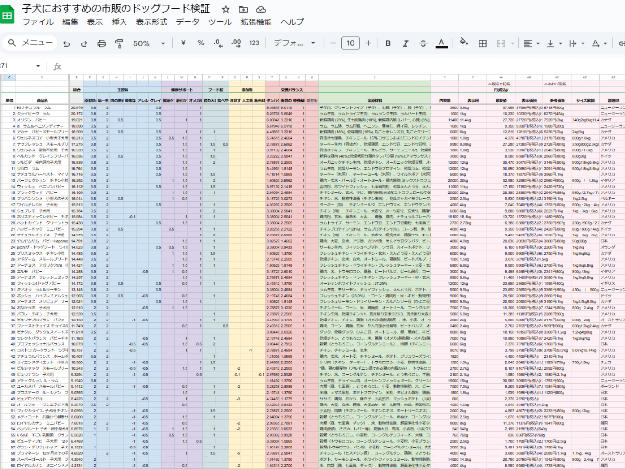Expand the text wrapping dropdown
Viewport: 625px width, 469px height.
[583, 43]
